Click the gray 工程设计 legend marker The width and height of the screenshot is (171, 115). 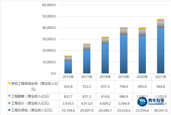tap(9, 103)
